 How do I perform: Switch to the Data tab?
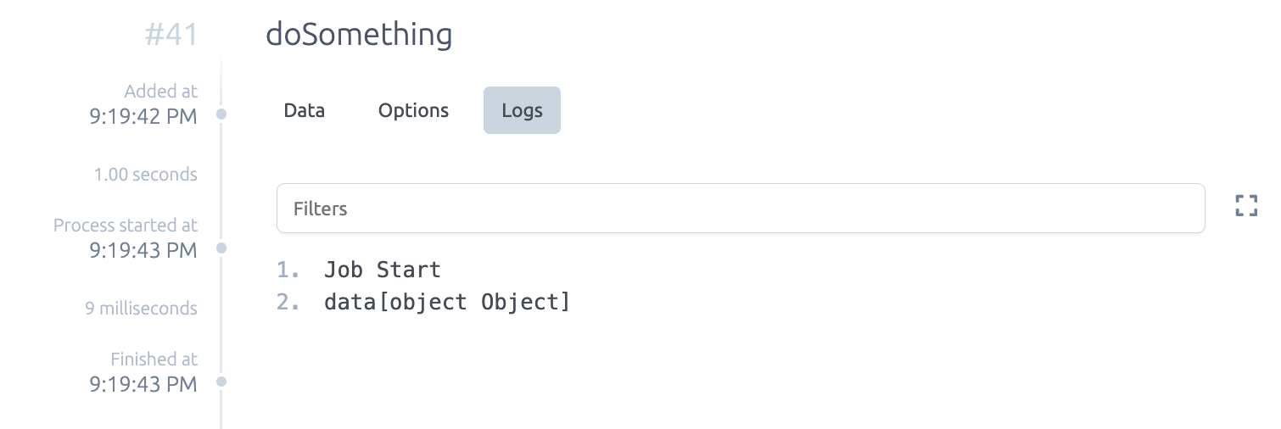(x=305, y=110)
